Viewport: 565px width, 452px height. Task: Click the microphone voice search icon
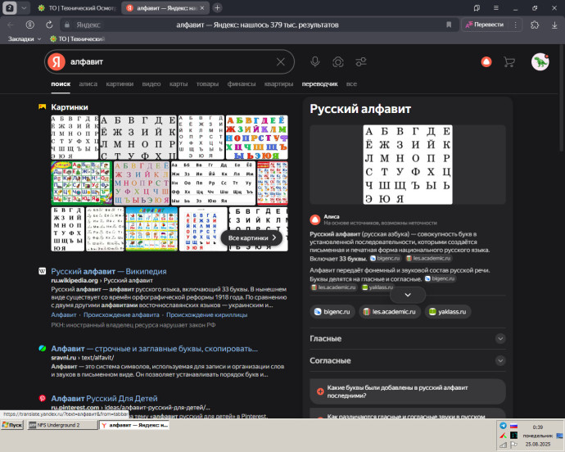click(x=315, y=61)
